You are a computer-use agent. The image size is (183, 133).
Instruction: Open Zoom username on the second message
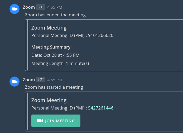(x=29, y=80)
